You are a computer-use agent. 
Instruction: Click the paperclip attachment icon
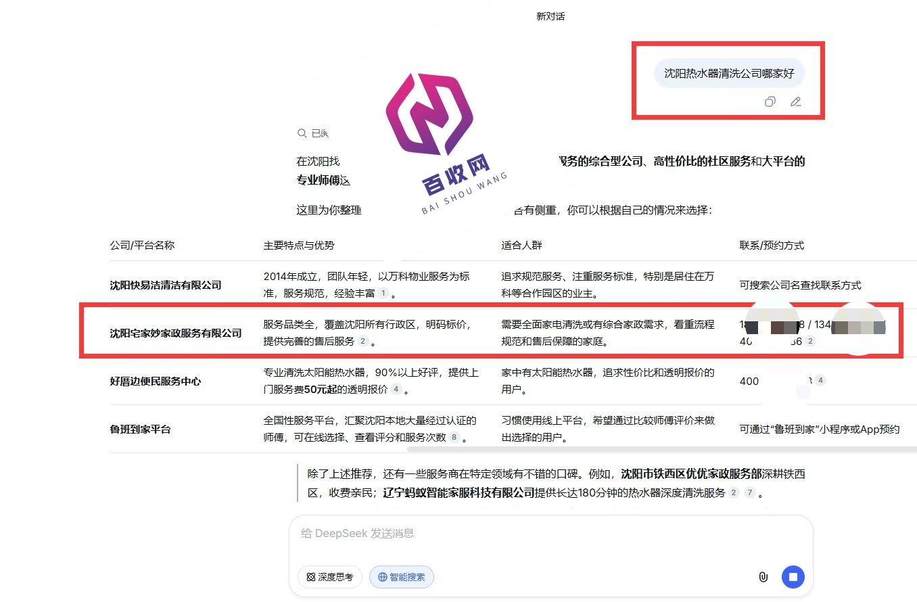click(763, 577)
